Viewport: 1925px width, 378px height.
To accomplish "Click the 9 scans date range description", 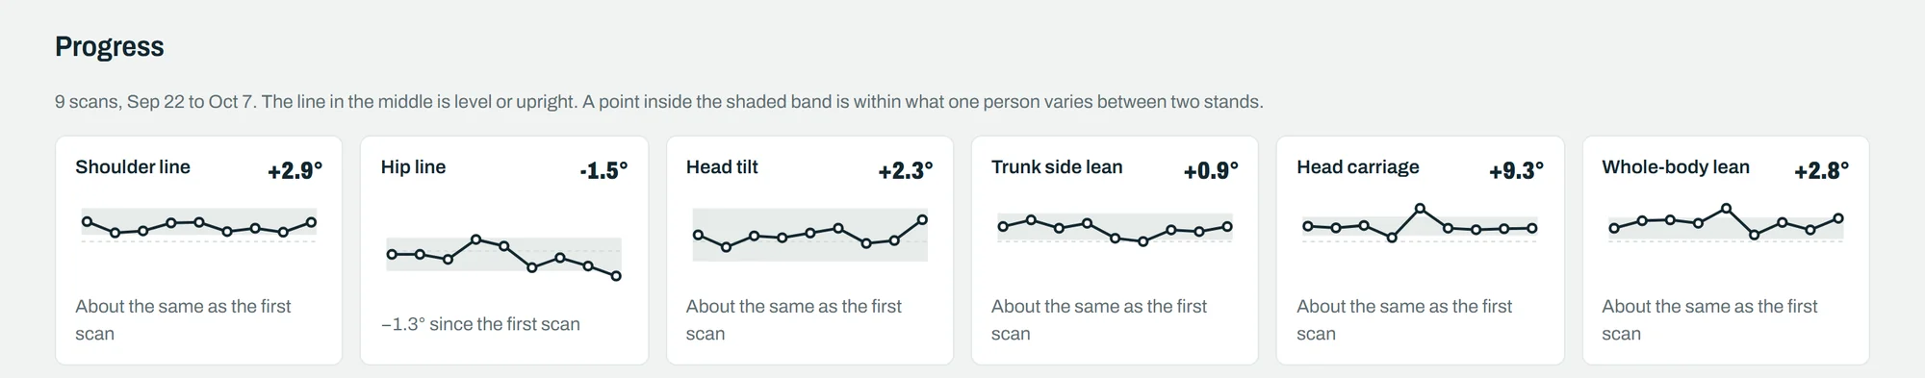I will 659,102.
